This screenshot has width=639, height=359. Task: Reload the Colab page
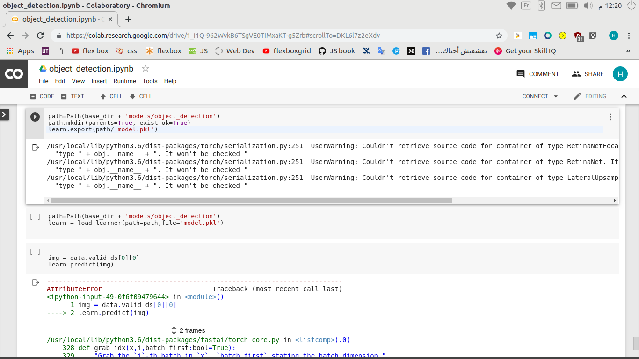pyautogui.click(x=40, y=36)
